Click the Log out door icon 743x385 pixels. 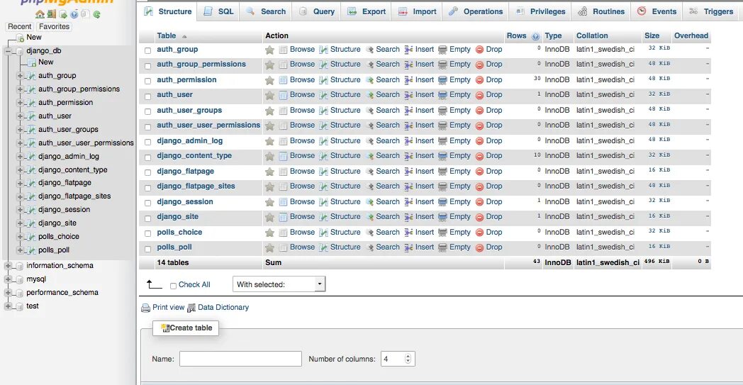(x=51, y=14)
